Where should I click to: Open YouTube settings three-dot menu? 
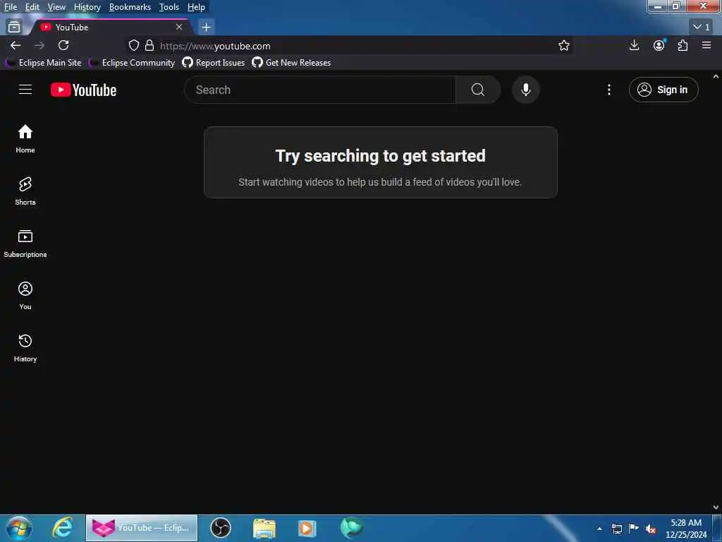(x=608, y=90)
